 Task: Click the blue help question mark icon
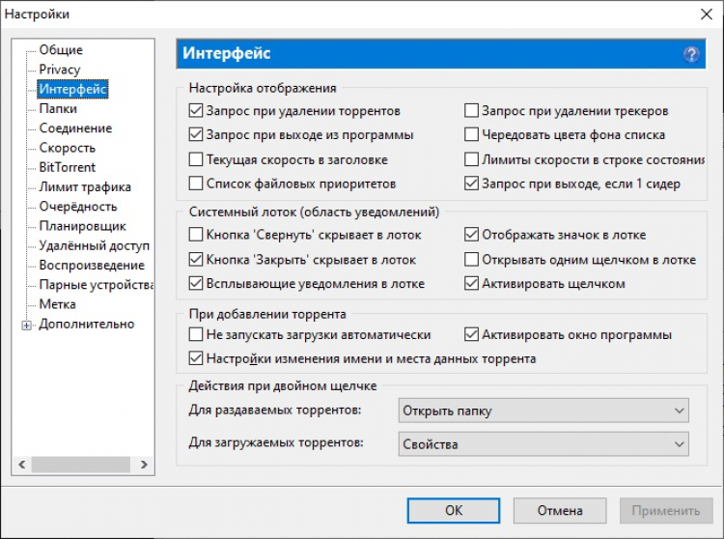point(691,55)
